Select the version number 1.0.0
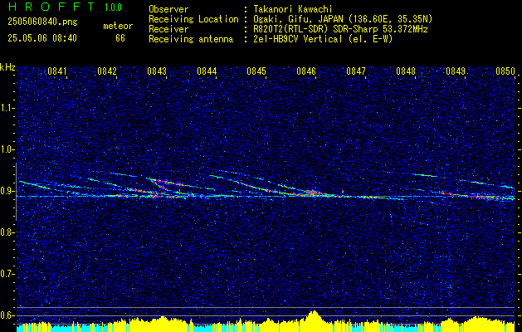Image resolution: width=522 pixels, height=332 pixels. pos(113,7)
